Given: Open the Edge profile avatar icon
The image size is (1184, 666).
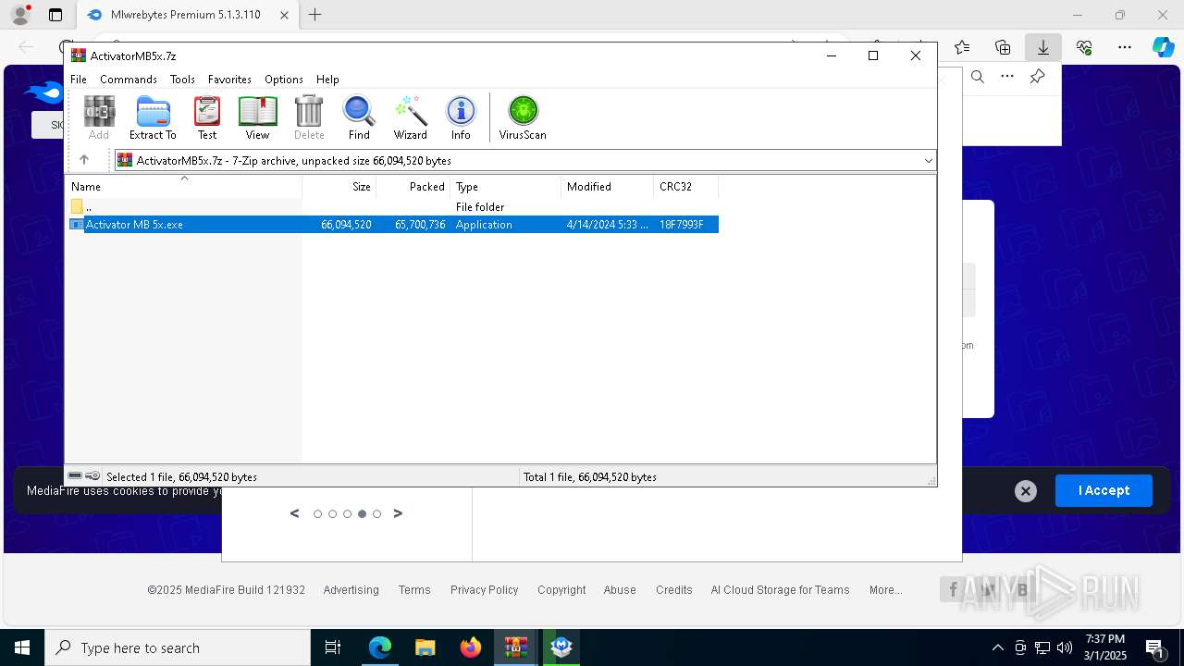Looking at the screenshot, I should [19, 15].
